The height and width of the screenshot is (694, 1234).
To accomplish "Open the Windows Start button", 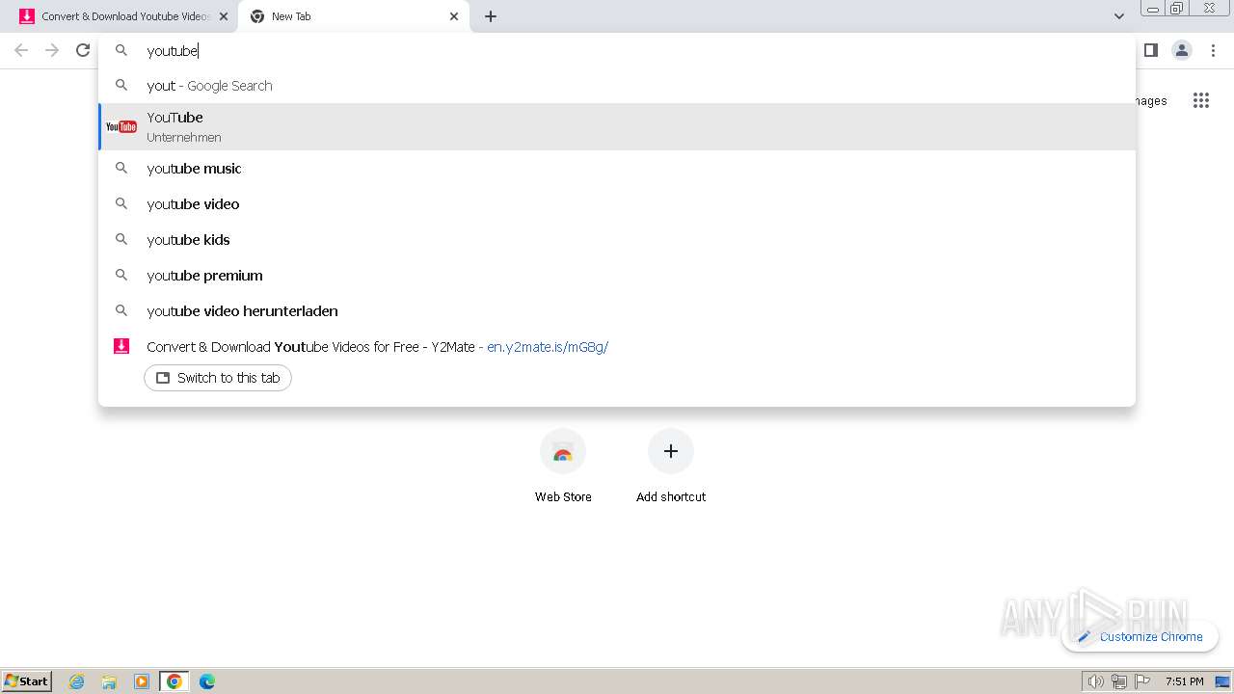I will point(27,681).
